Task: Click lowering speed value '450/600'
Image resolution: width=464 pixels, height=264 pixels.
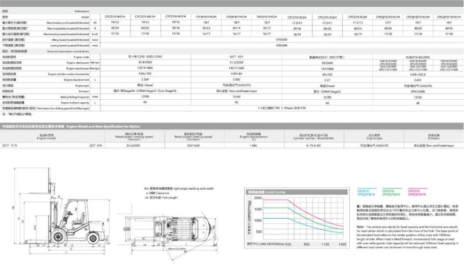Action: click(281, 46)
